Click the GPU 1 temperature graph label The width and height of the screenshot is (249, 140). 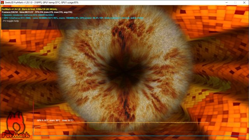tap(55, 120)
